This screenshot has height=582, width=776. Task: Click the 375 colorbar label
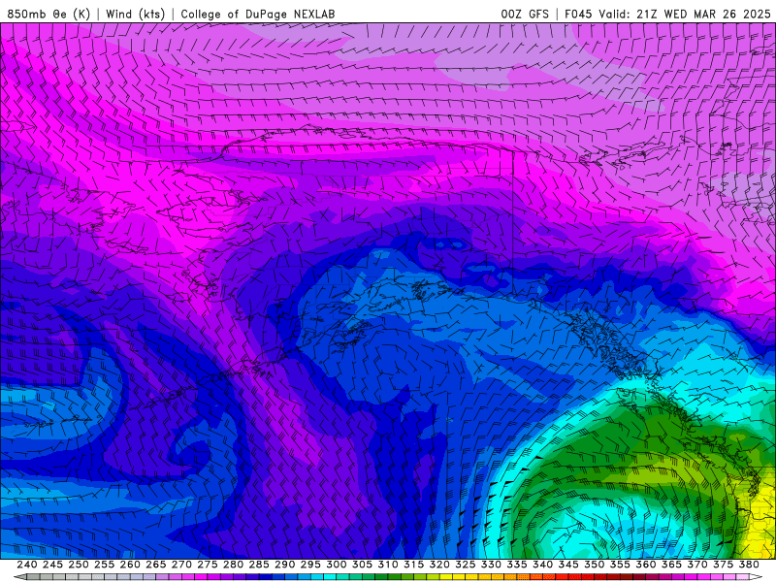pos(724,565)
